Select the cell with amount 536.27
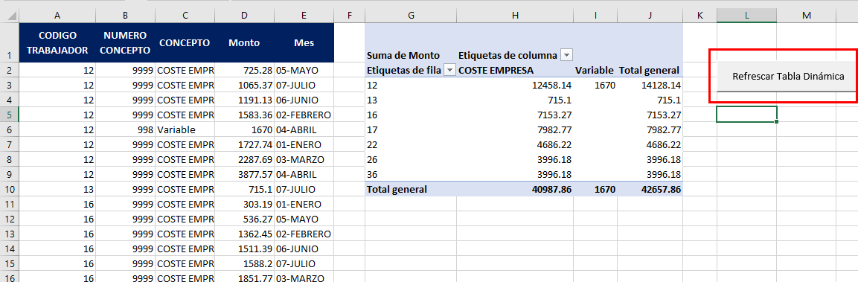The image size is (858, 282). tap(244, 219)
